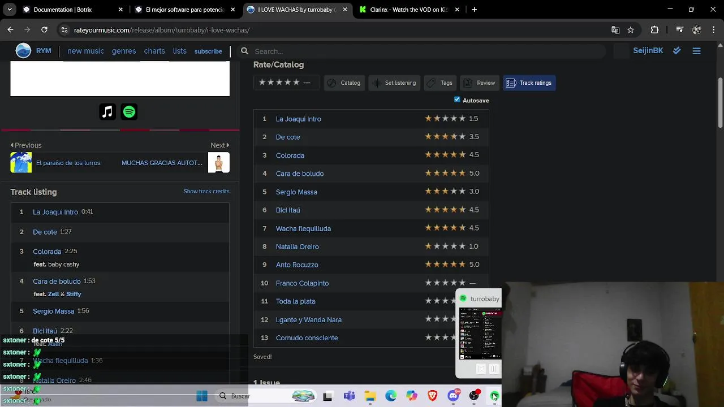Click the blue double-checkmark icon
This screenshot has height=407, width=724.
point(676,51)
